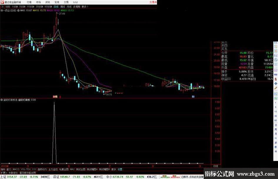Screen dimensions: 278x179
Task: Open the 多周期 view
Action: click(76, 7)
